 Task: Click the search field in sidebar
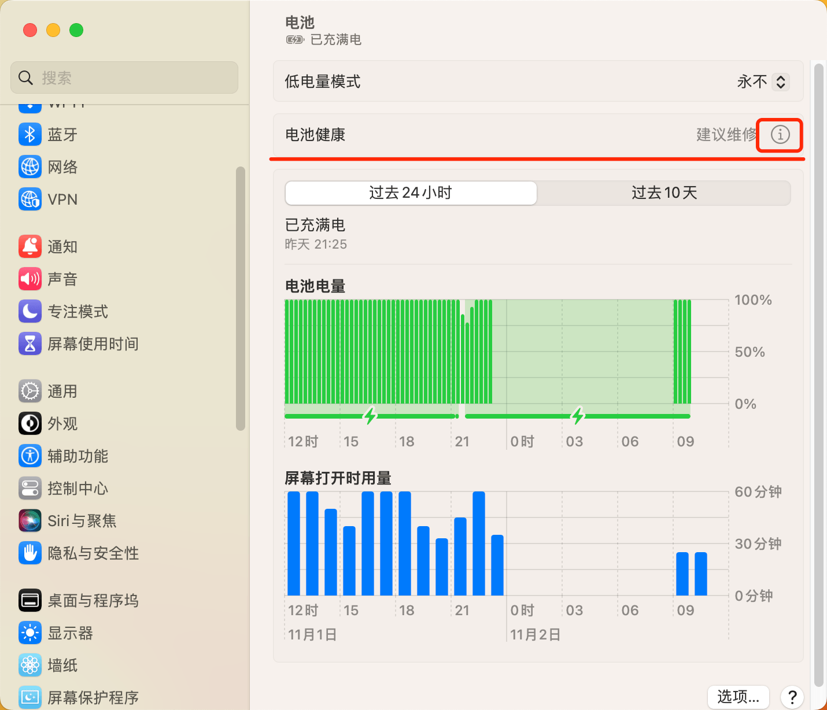124,77
